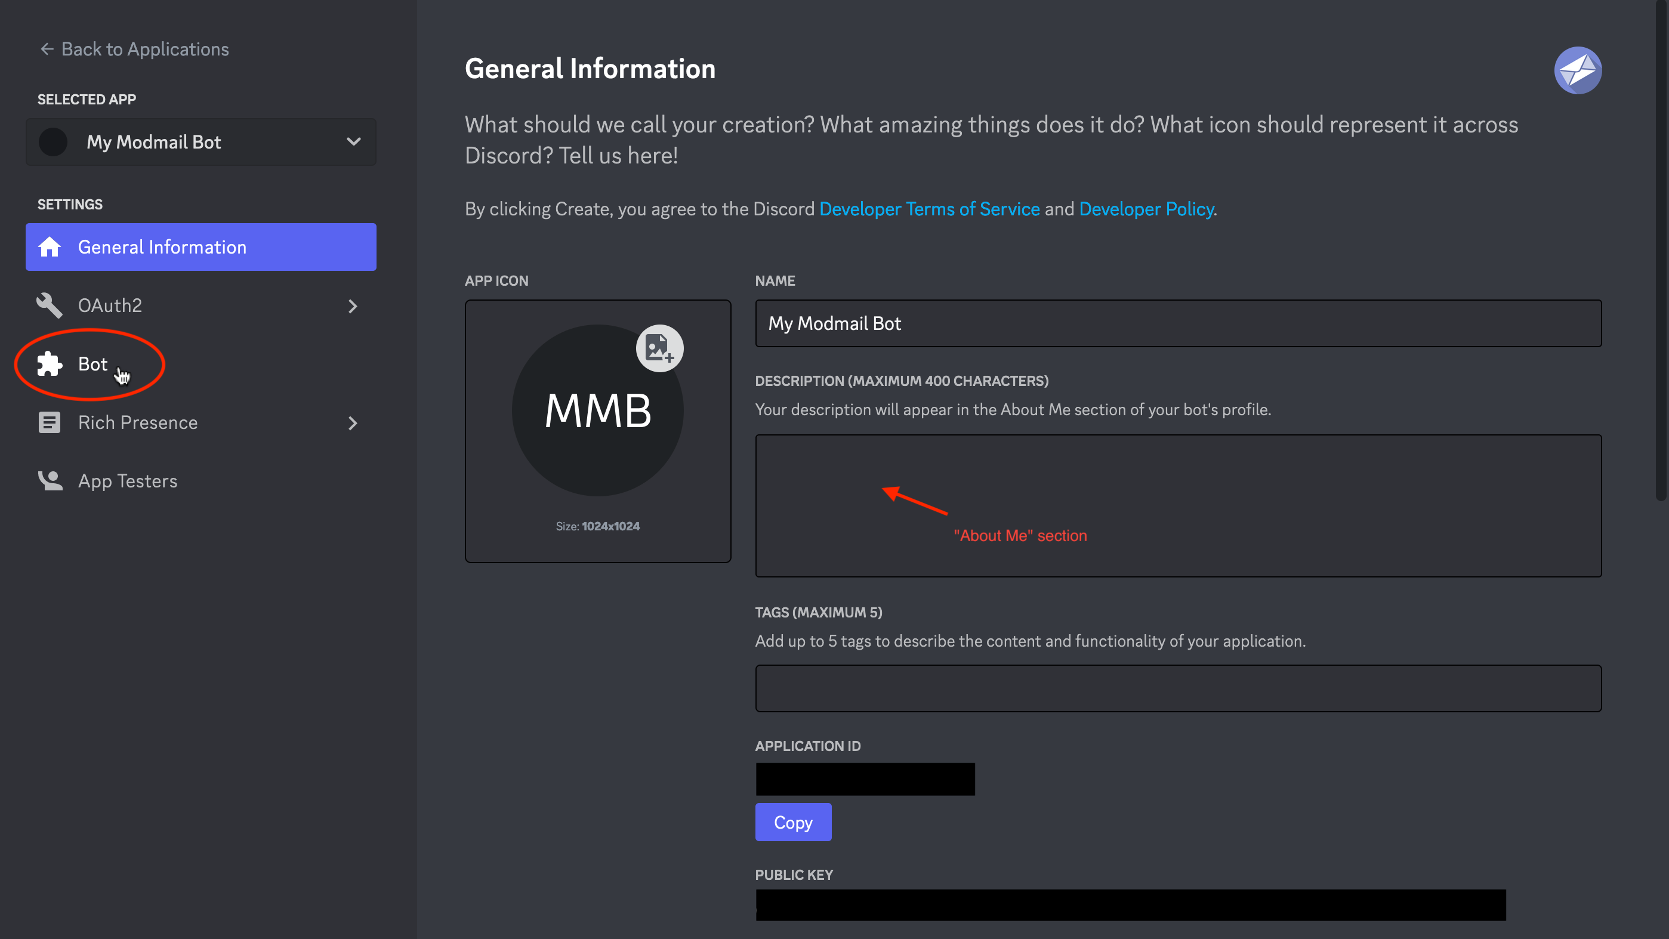Click the tags input field

click(x=1176, y=688)
